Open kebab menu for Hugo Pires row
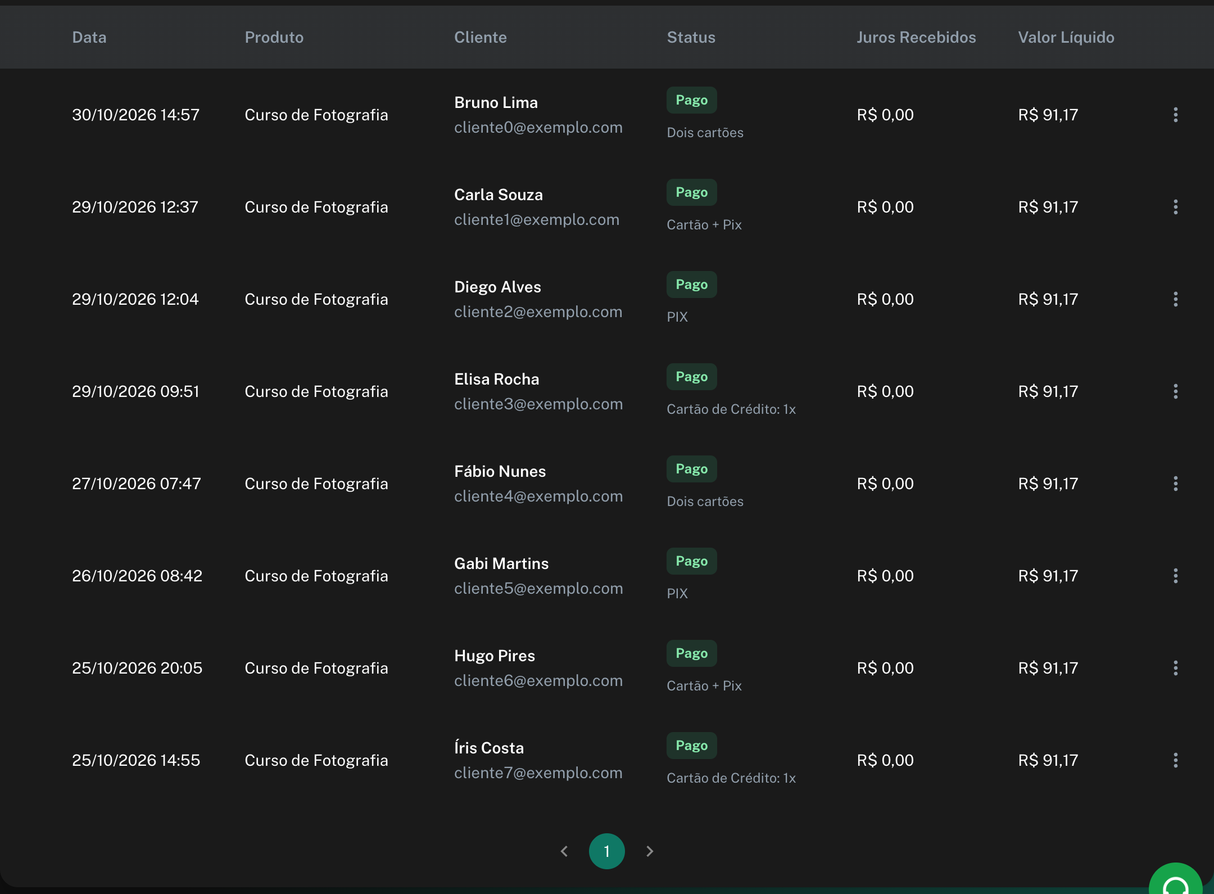Image resolution: width=1214 pixels, height=894 pixels. click(1175, 668)
